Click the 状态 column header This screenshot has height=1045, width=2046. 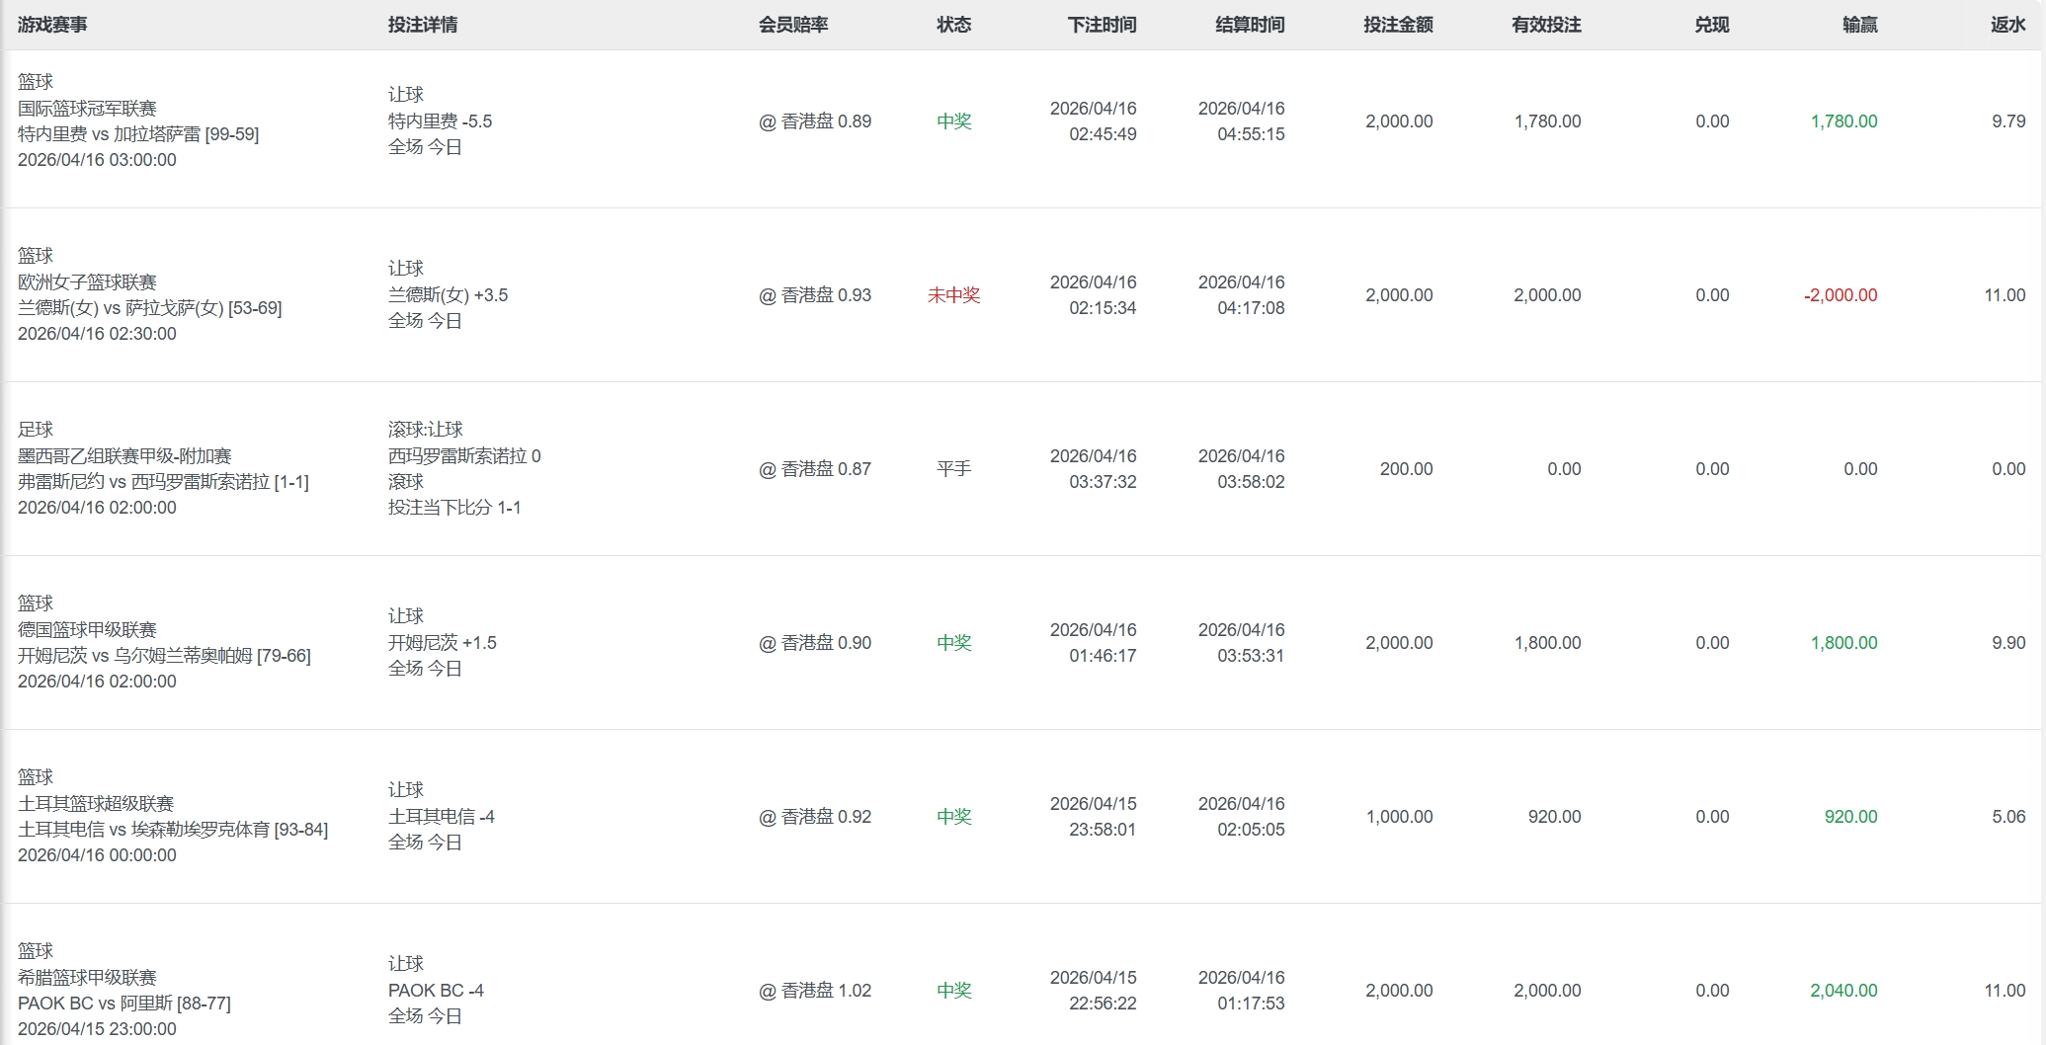click(x=953, y=25)
